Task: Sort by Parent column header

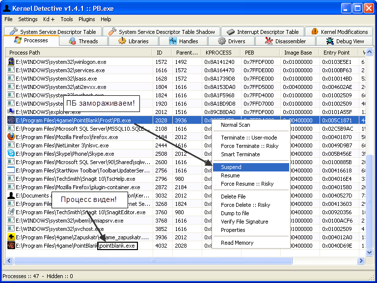Action: click(187, 53)
